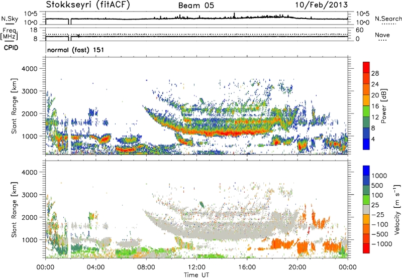Screen dimensions: 402x278
Task: Click the orange negative velocity patch near 19:00
Action: 282,244
